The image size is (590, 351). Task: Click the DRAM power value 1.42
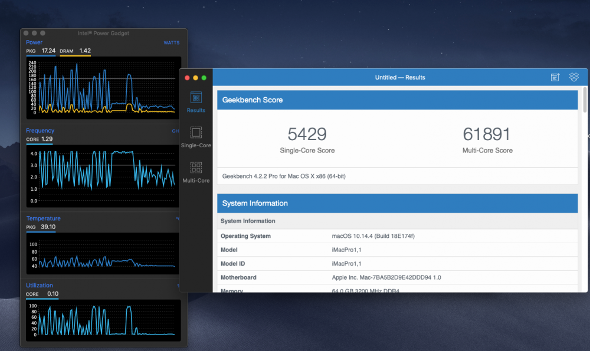pos(85,51)
